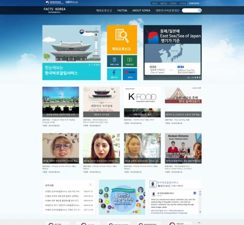The height and width of the screenshot is (225, 244).
Task: Click the search magnifier icon in header
Action: 199,11
